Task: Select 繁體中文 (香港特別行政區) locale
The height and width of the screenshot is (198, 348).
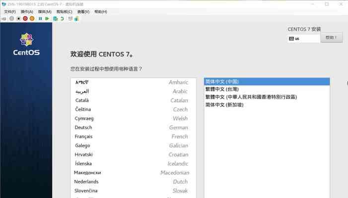Action: pos(267,97)
